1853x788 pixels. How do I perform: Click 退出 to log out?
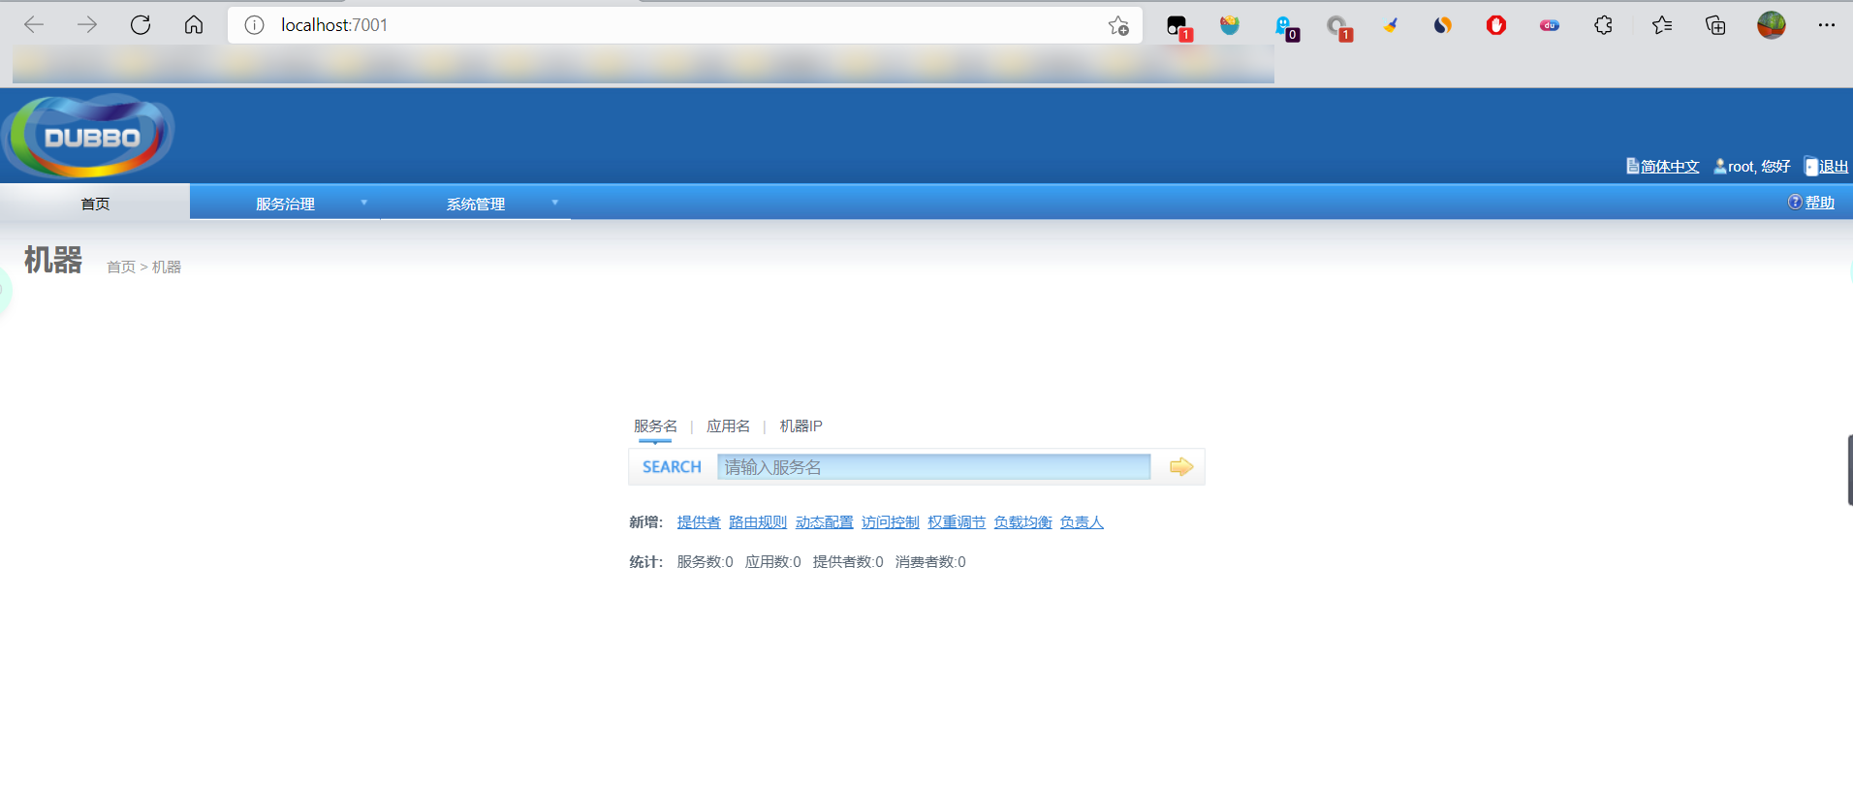1833,167
